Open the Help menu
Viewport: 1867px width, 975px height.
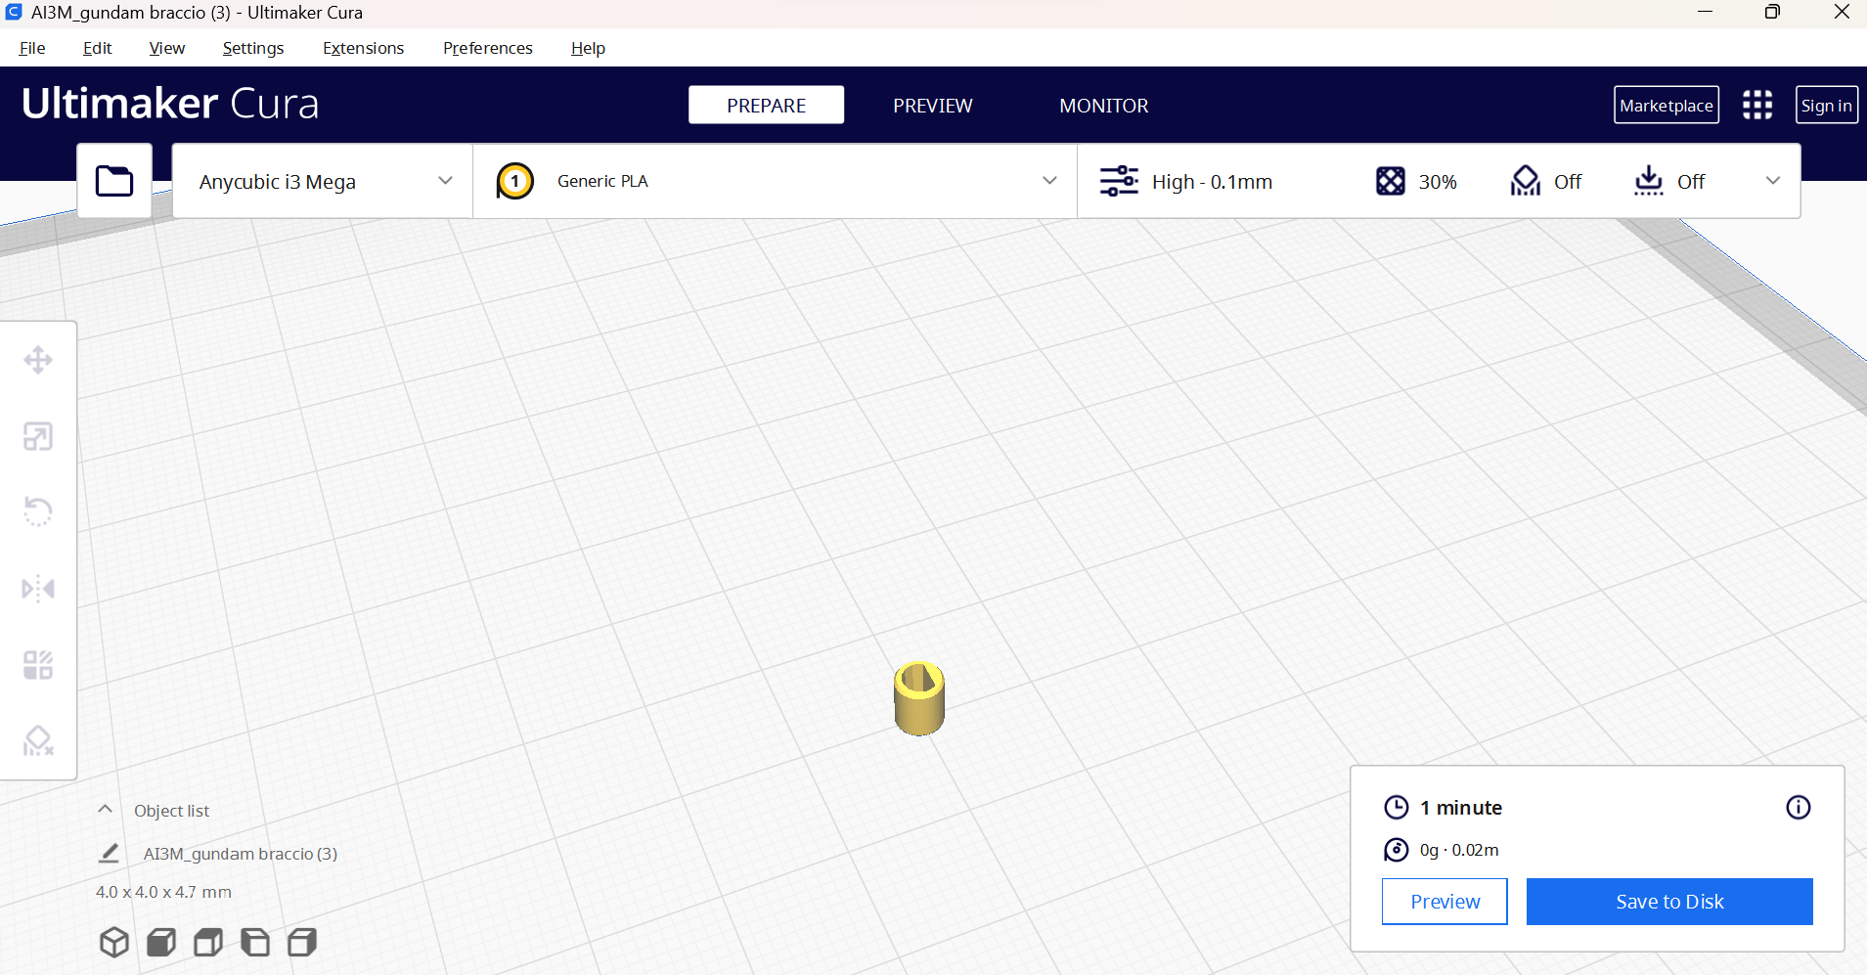pyautogui.click(x=588, y=48)
